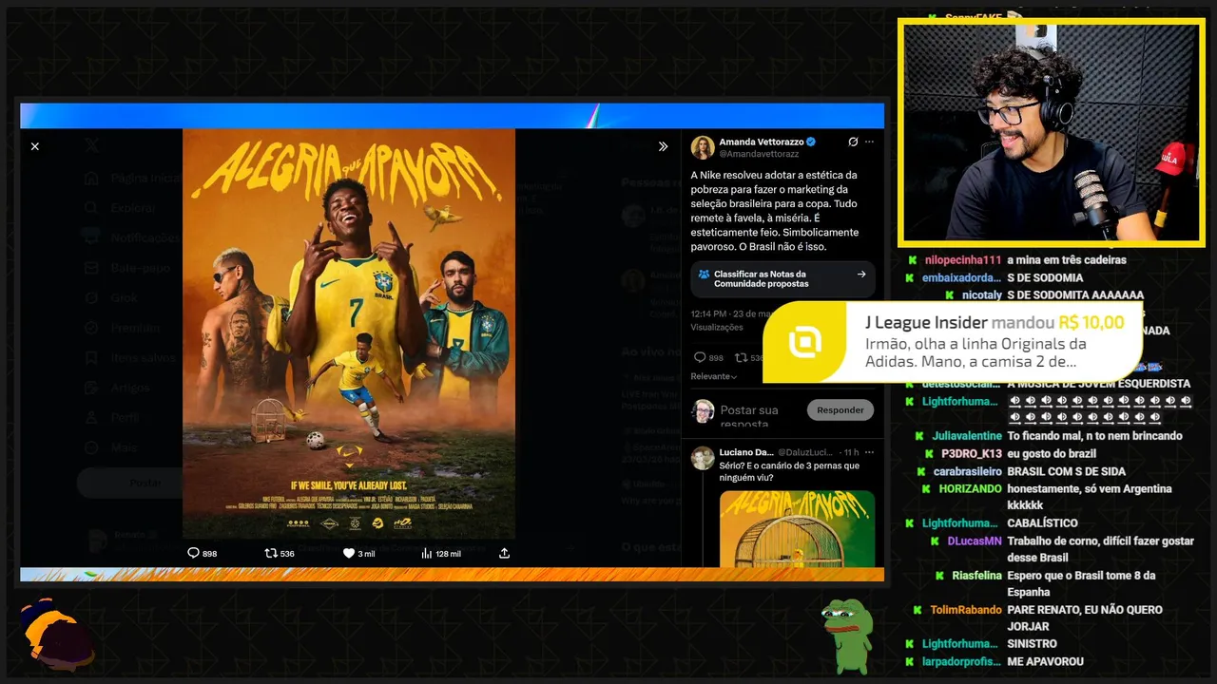Click the Alegria que Apavora poster image
This screenshot has width=1217, height=684.
coord(349,333)
